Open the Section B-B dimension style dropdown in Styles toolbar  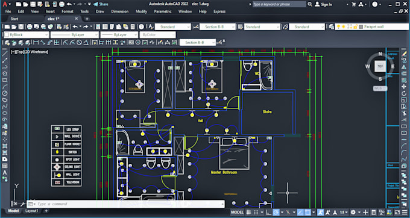point(218,27)
